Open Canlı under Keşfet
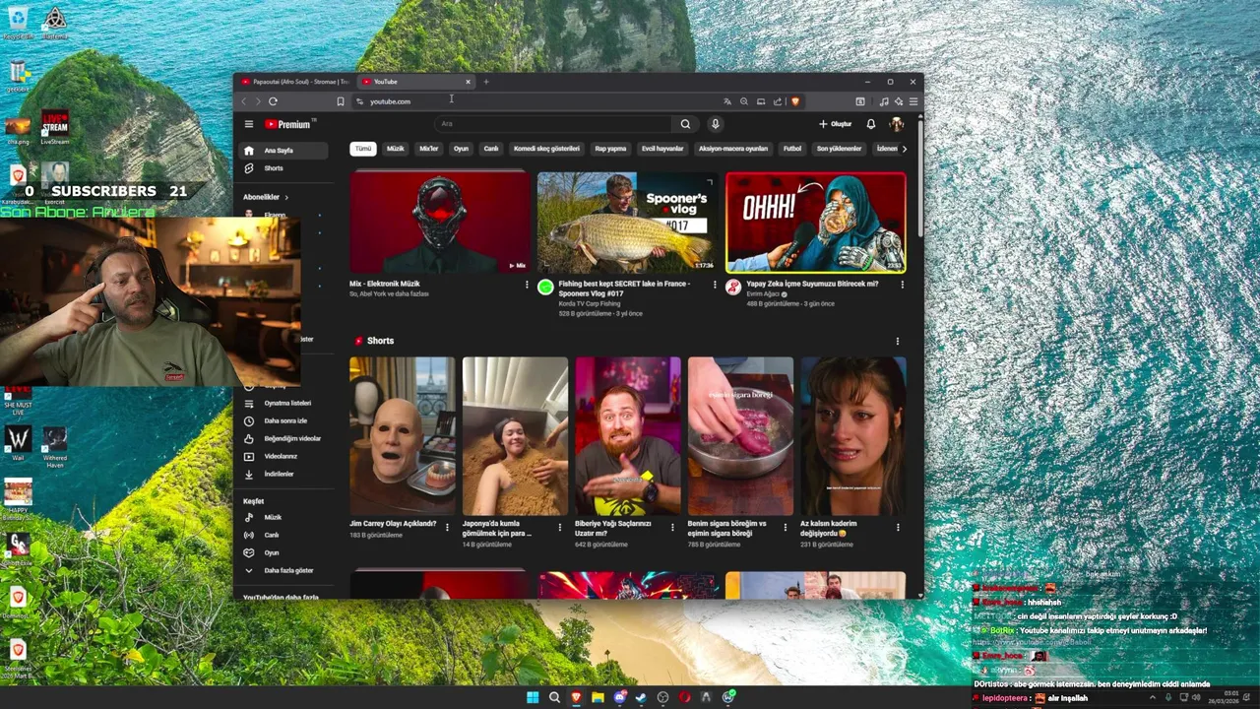Viewport: 1260px width, 709px height. pos(285,535)
